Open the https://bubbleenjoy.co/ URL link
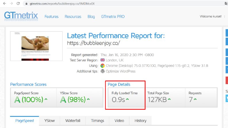 click(x=93, y=43)
